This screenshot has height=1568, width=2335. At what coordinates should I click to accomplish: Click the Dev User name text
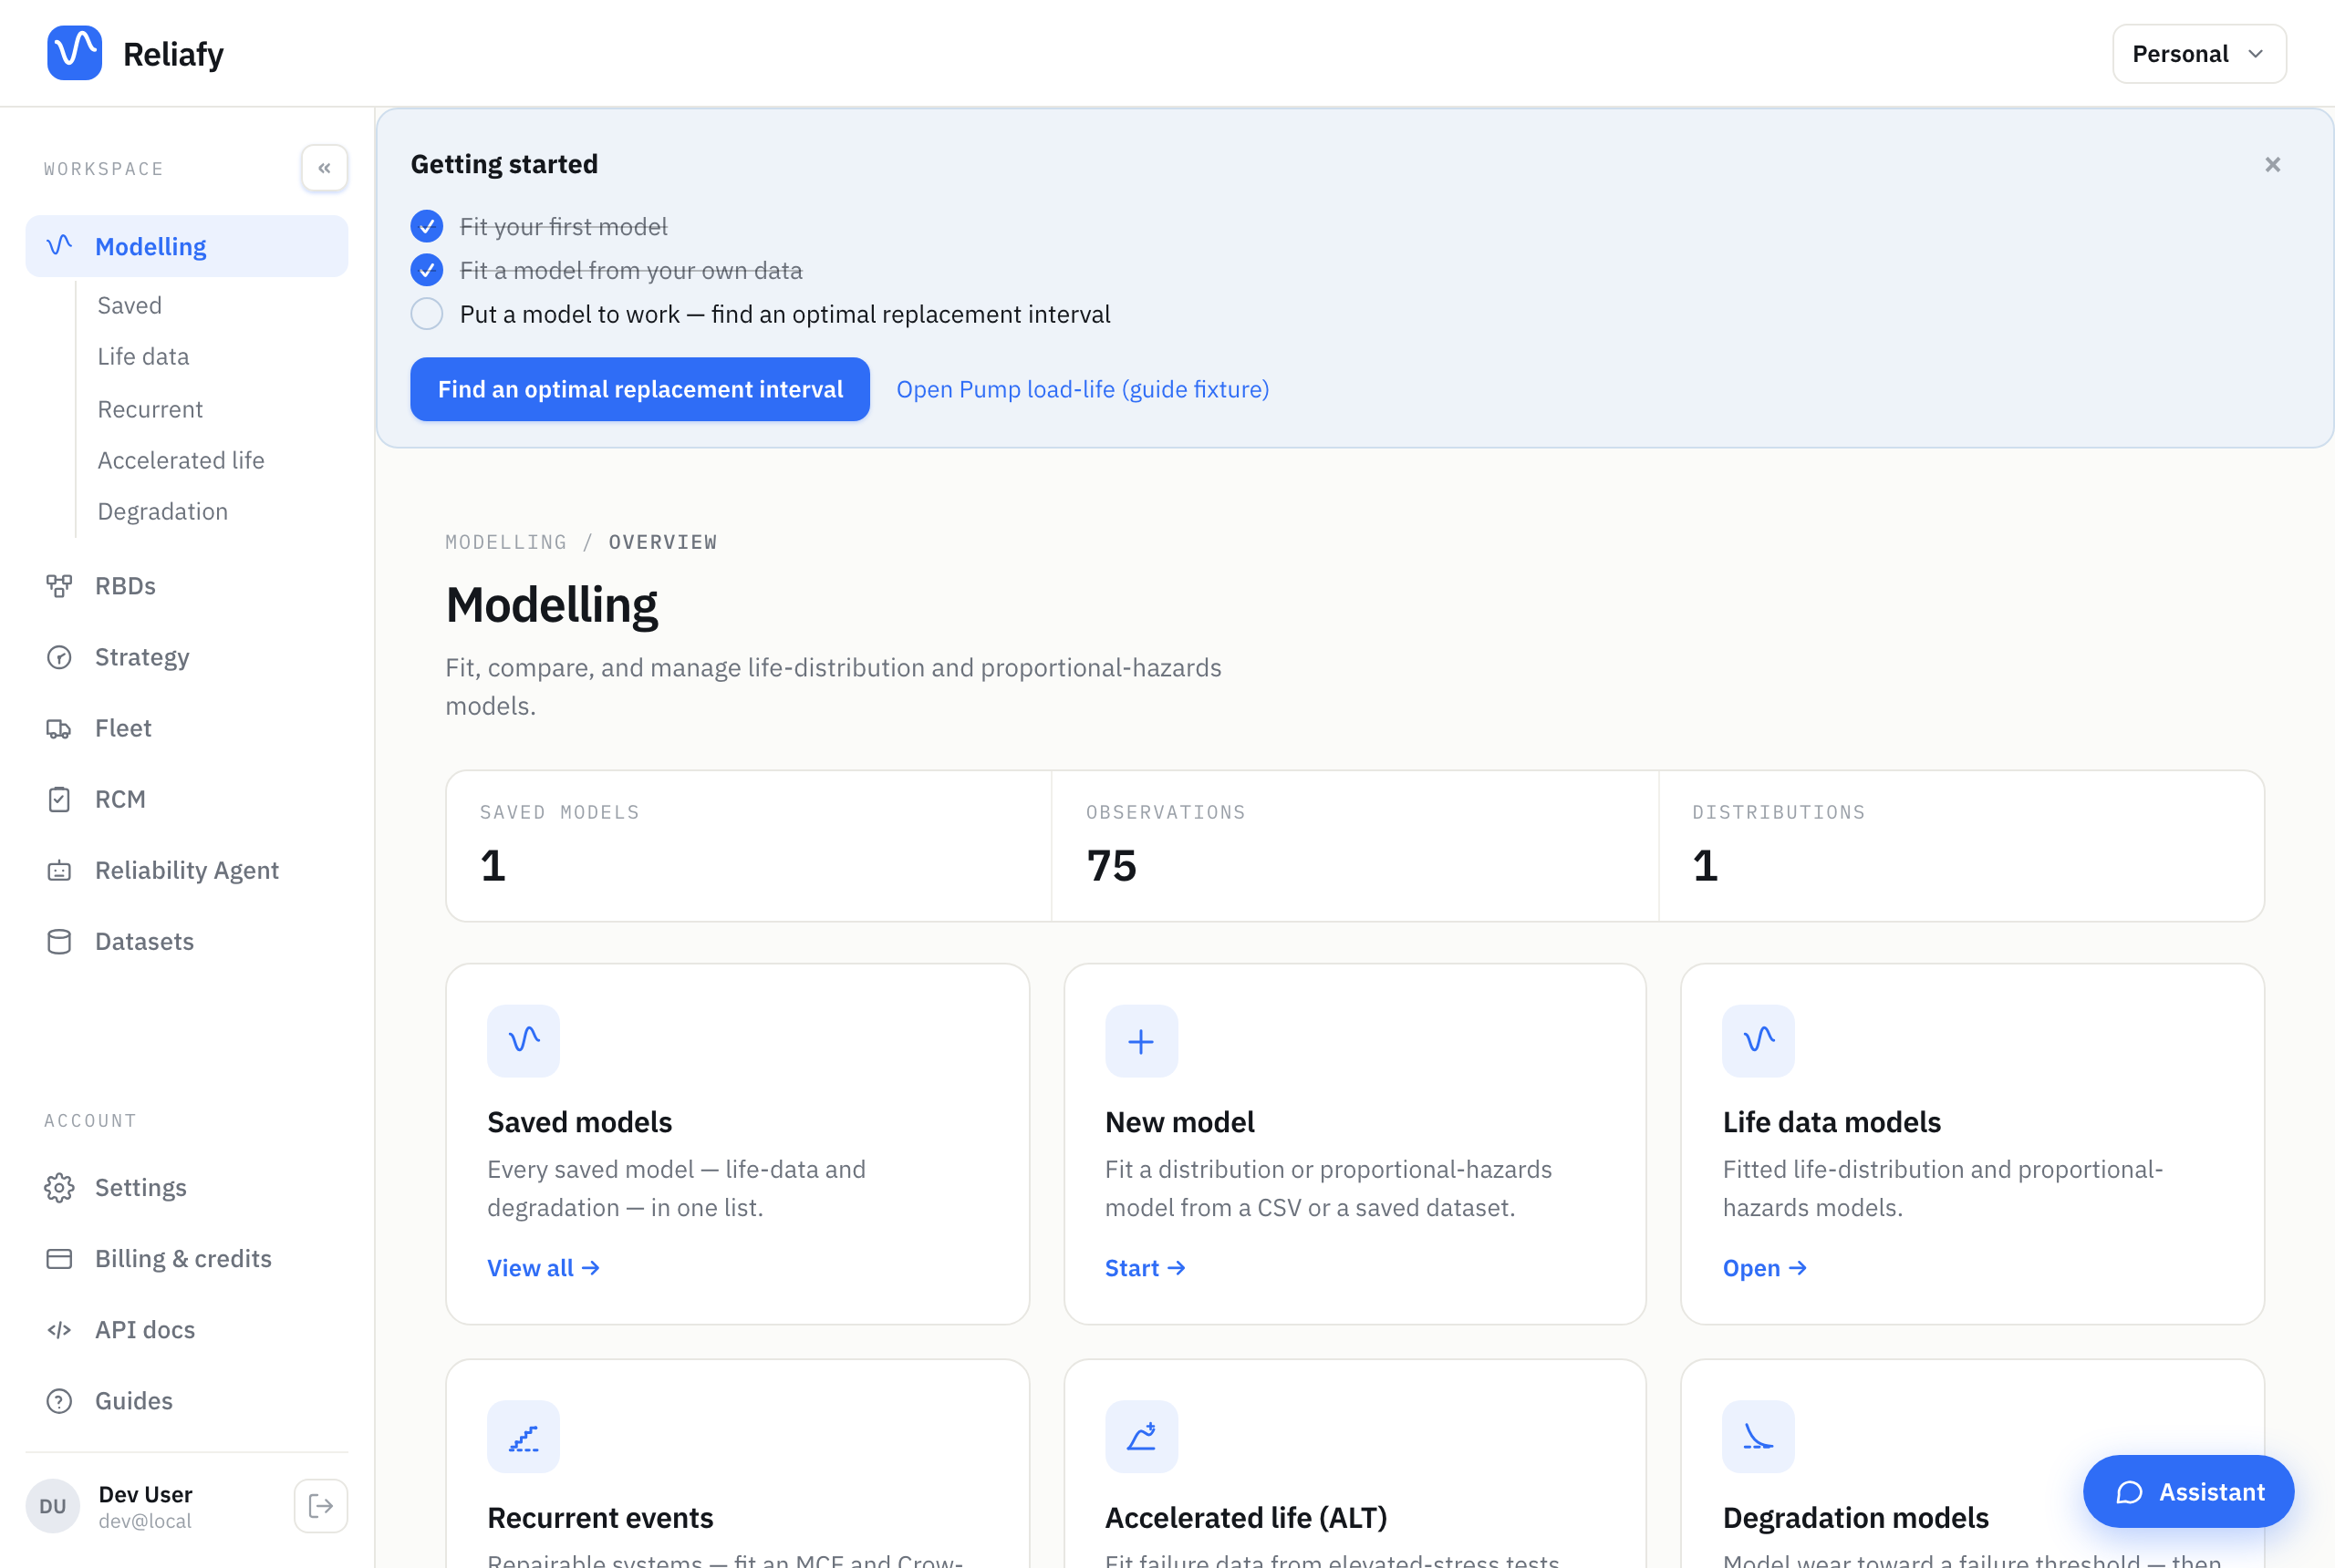tap(145, 1494)
